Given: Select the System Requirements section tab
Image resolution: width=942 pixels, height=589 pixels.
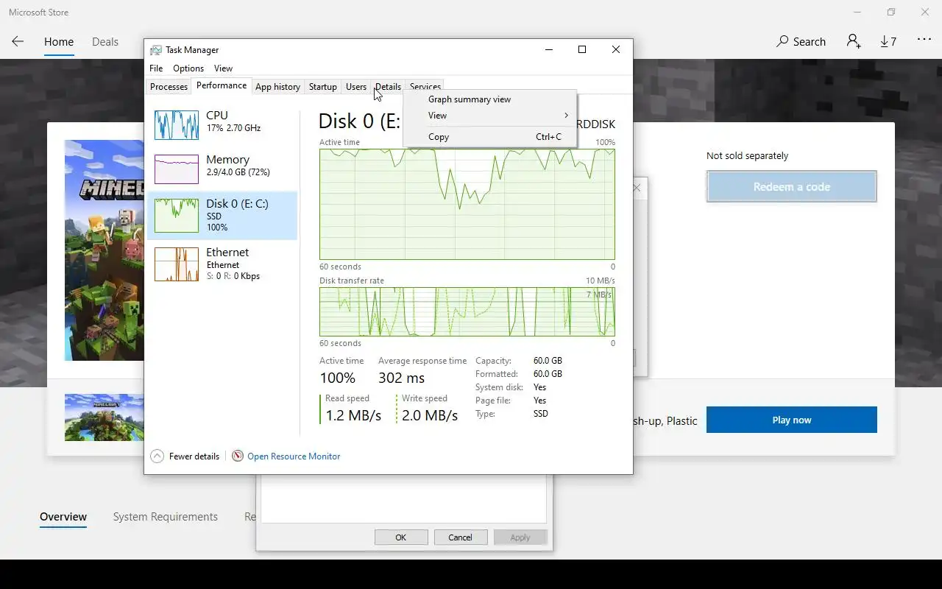Looking at the screenshot, I should [166, 517].
